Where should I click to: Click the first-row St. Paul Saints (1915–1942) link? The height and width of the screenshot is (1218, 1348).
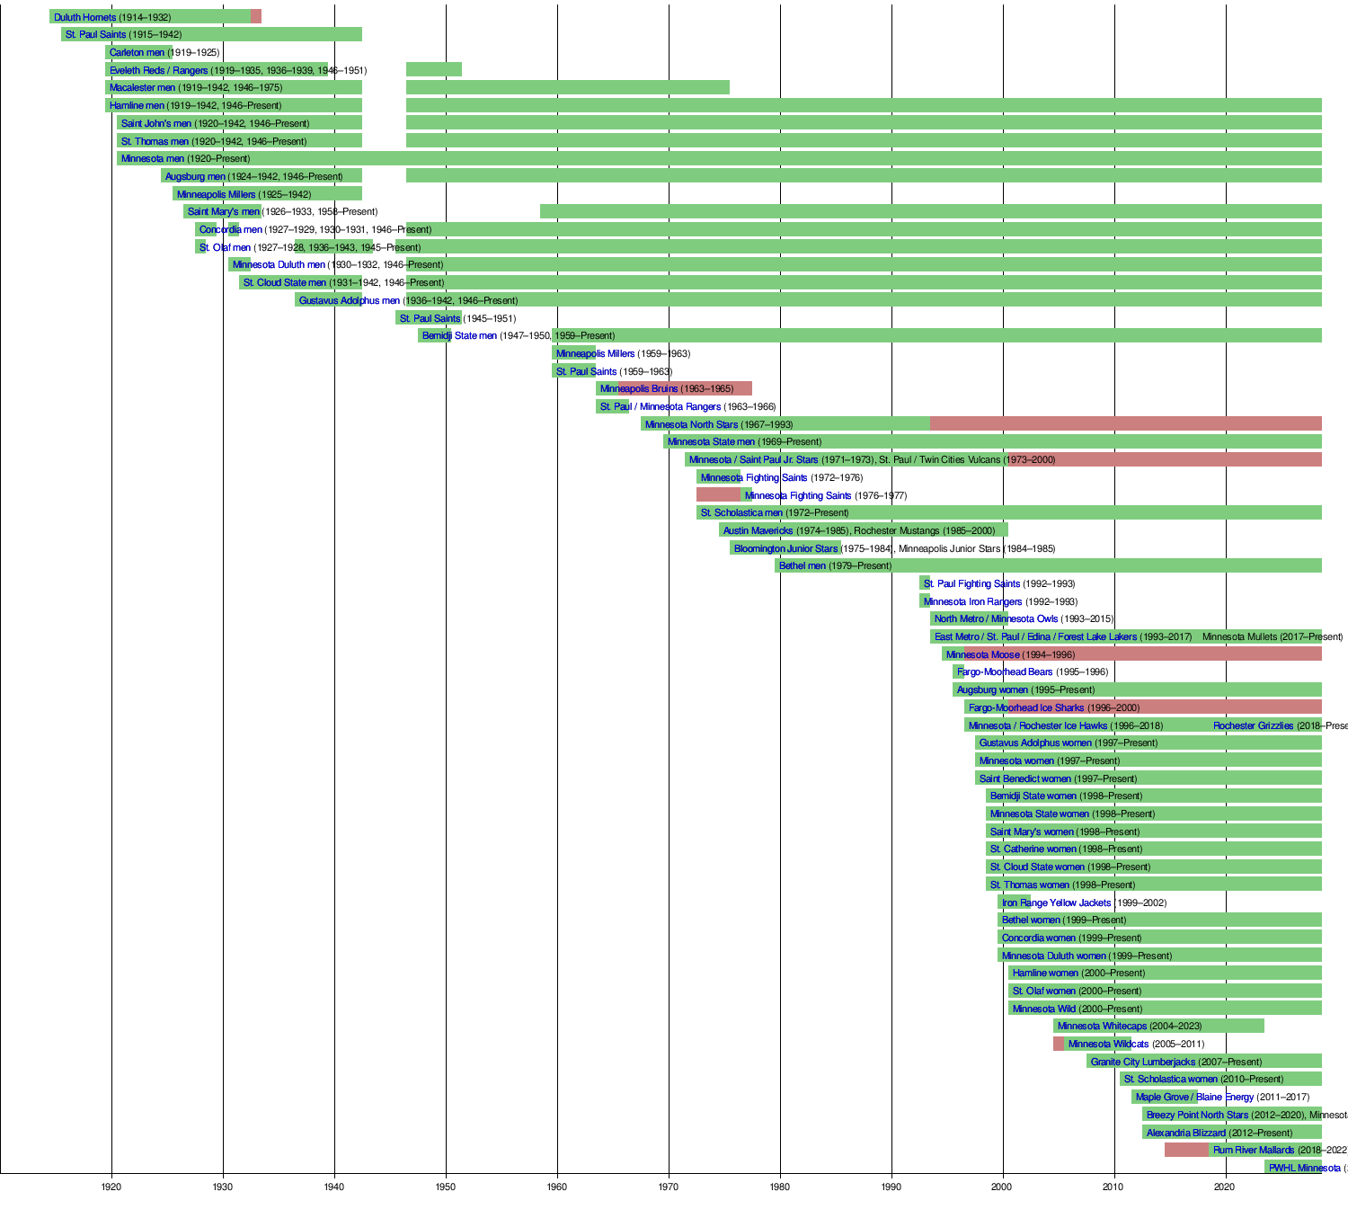pos(95,34)
